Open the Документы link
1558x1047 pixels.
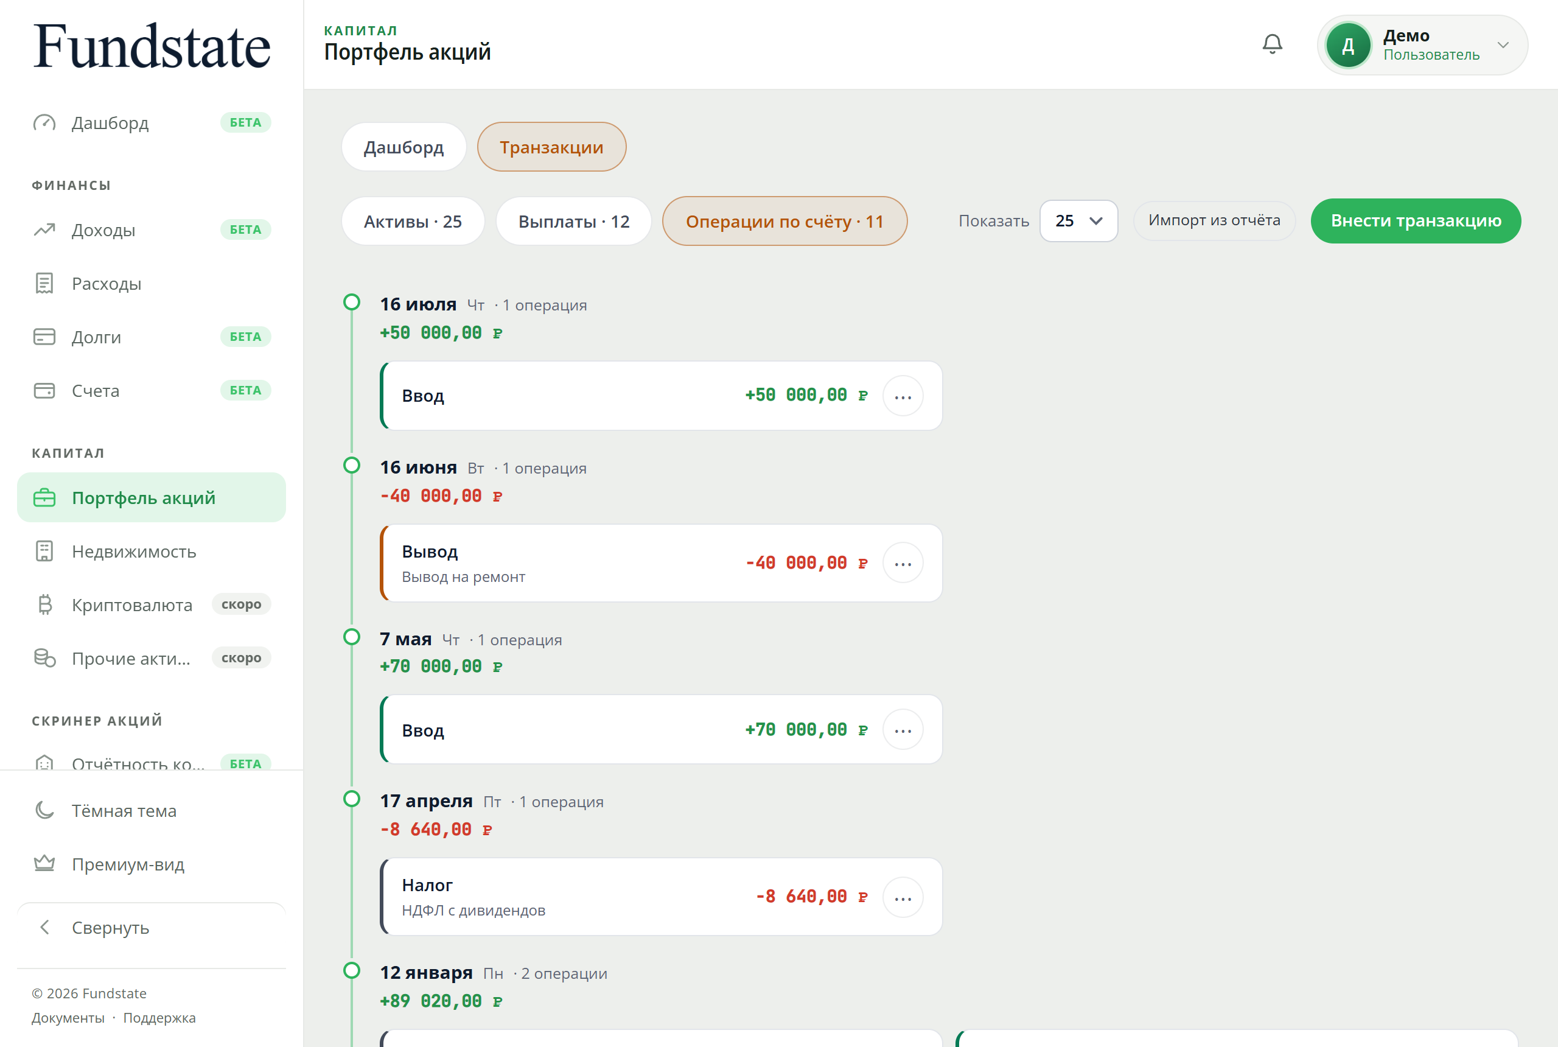[x=68, y=1018]
